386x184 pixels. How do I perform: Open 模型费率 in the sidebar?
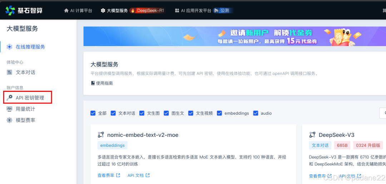25,120
